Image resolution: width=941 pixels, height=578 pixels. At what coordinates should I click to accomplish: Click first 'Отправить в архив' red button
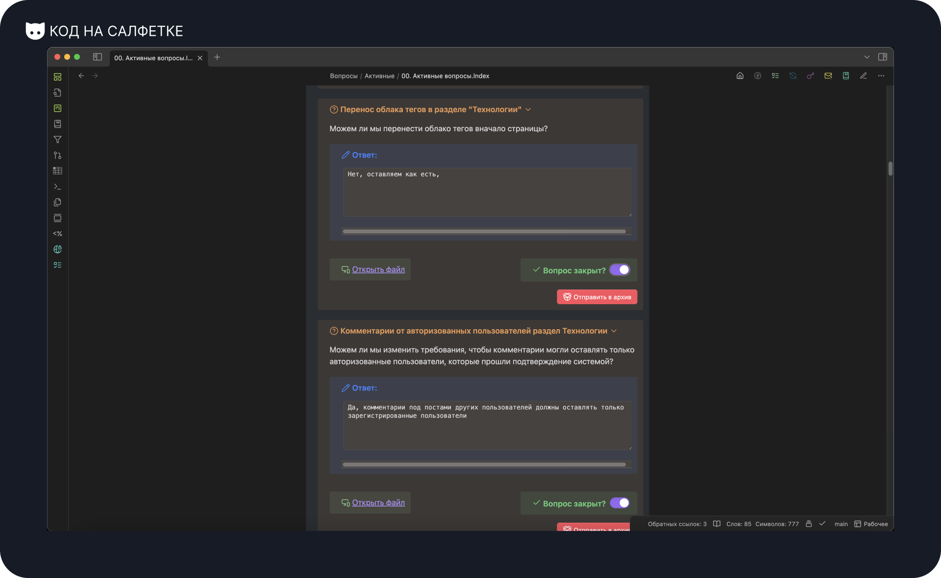point(597,297)
